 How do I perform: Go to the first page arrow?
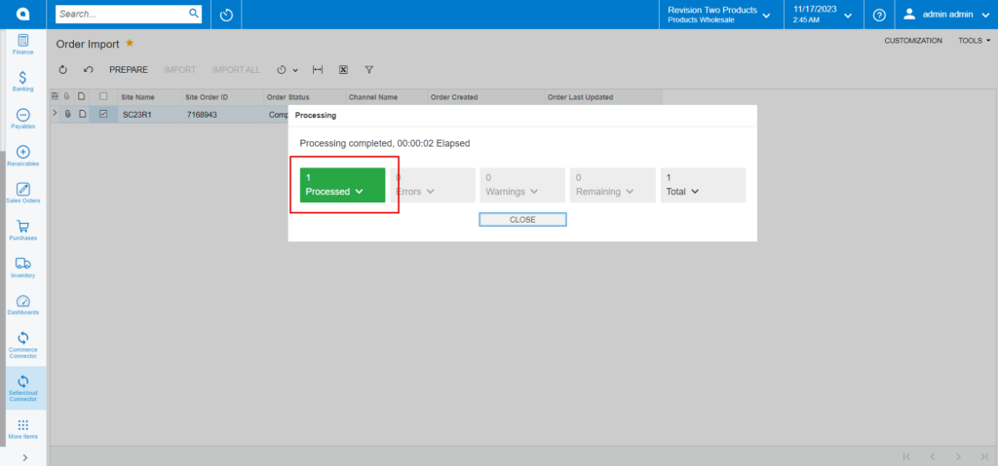907,456
